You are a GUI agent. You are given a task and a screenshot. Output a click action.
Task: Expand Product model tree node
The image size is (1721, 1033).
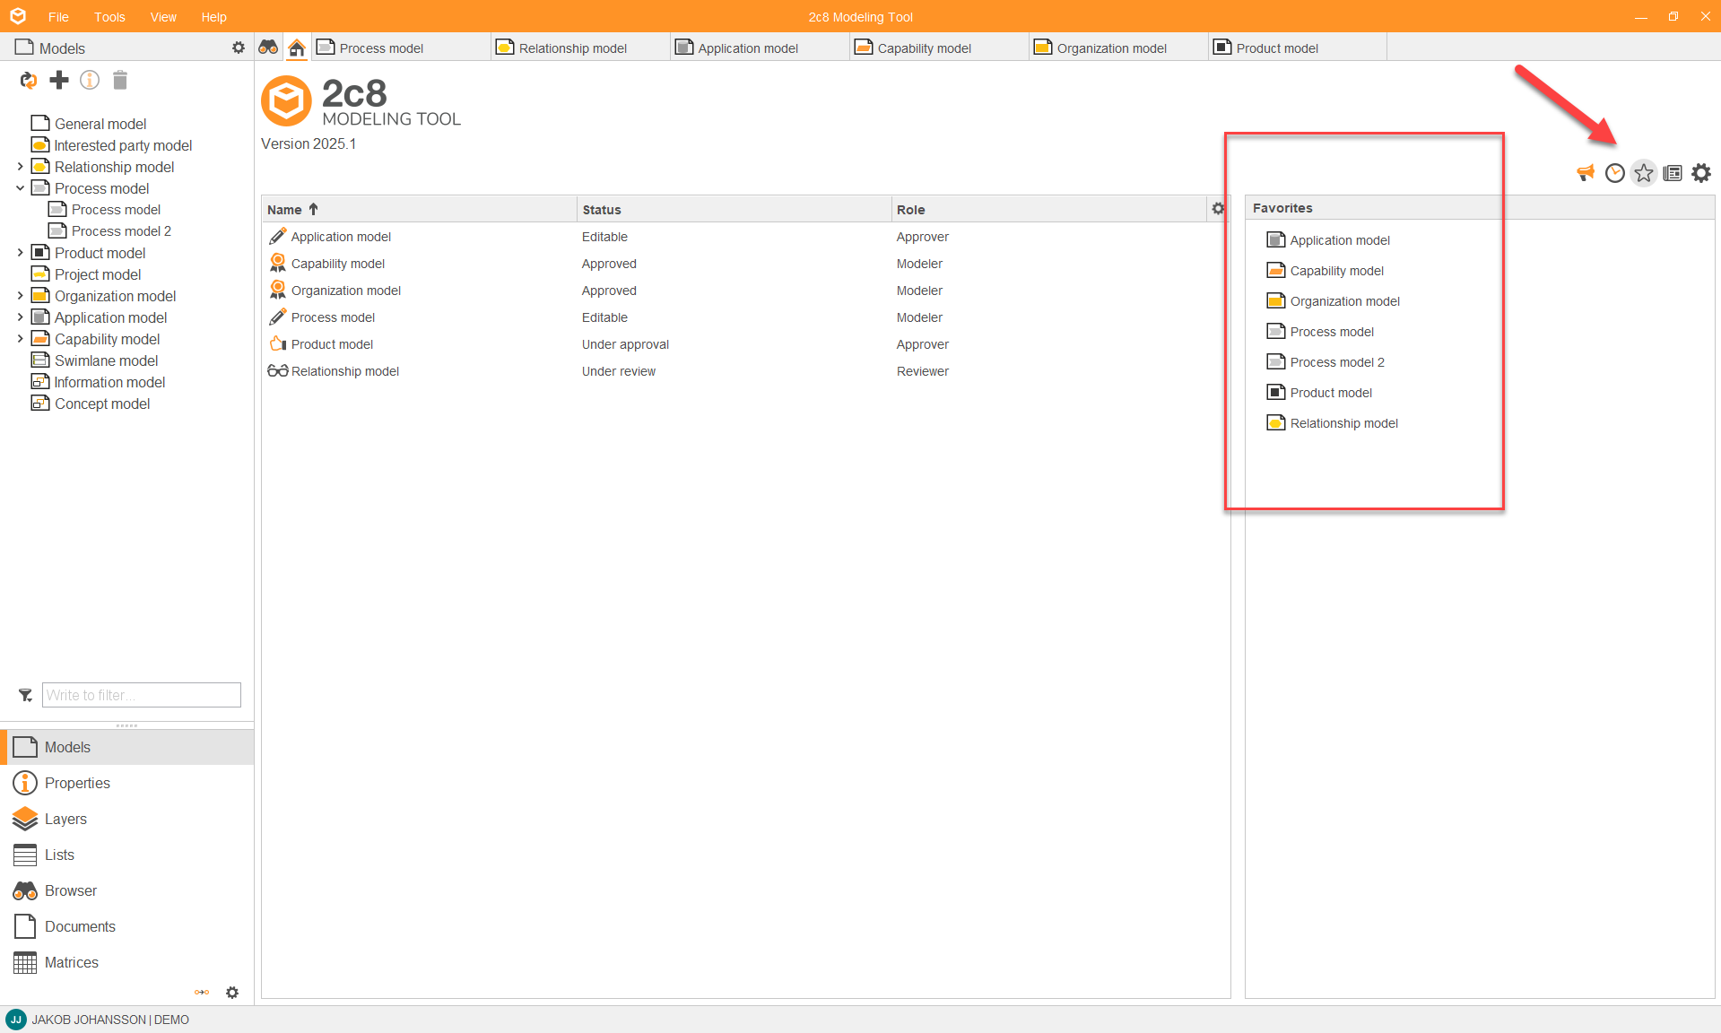point(20,253)
